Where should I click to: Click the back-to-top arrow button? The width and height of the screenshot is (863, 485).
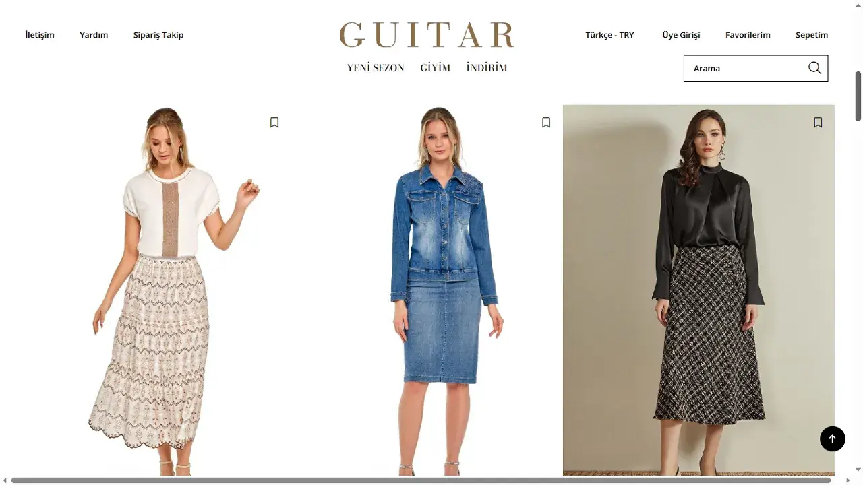tap(832, 439)
